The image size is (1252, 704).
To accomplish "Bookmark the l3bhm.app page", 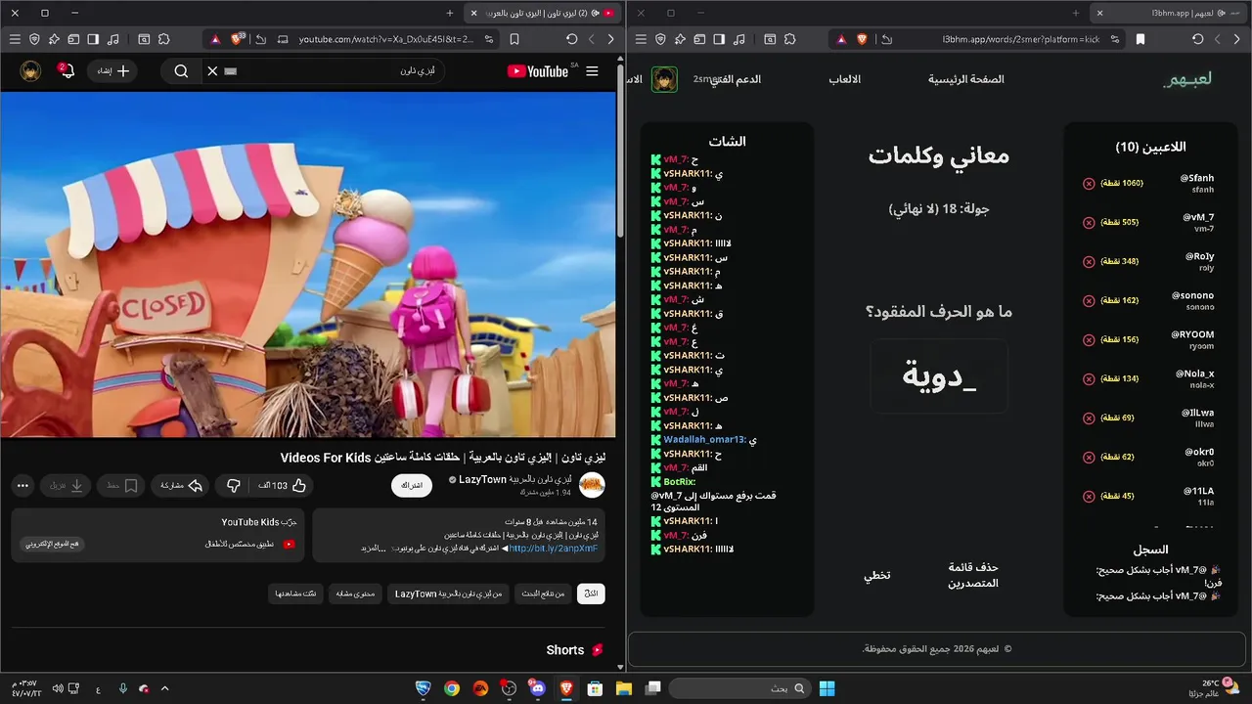I will pyautogui.click(x=1140, y=39).
